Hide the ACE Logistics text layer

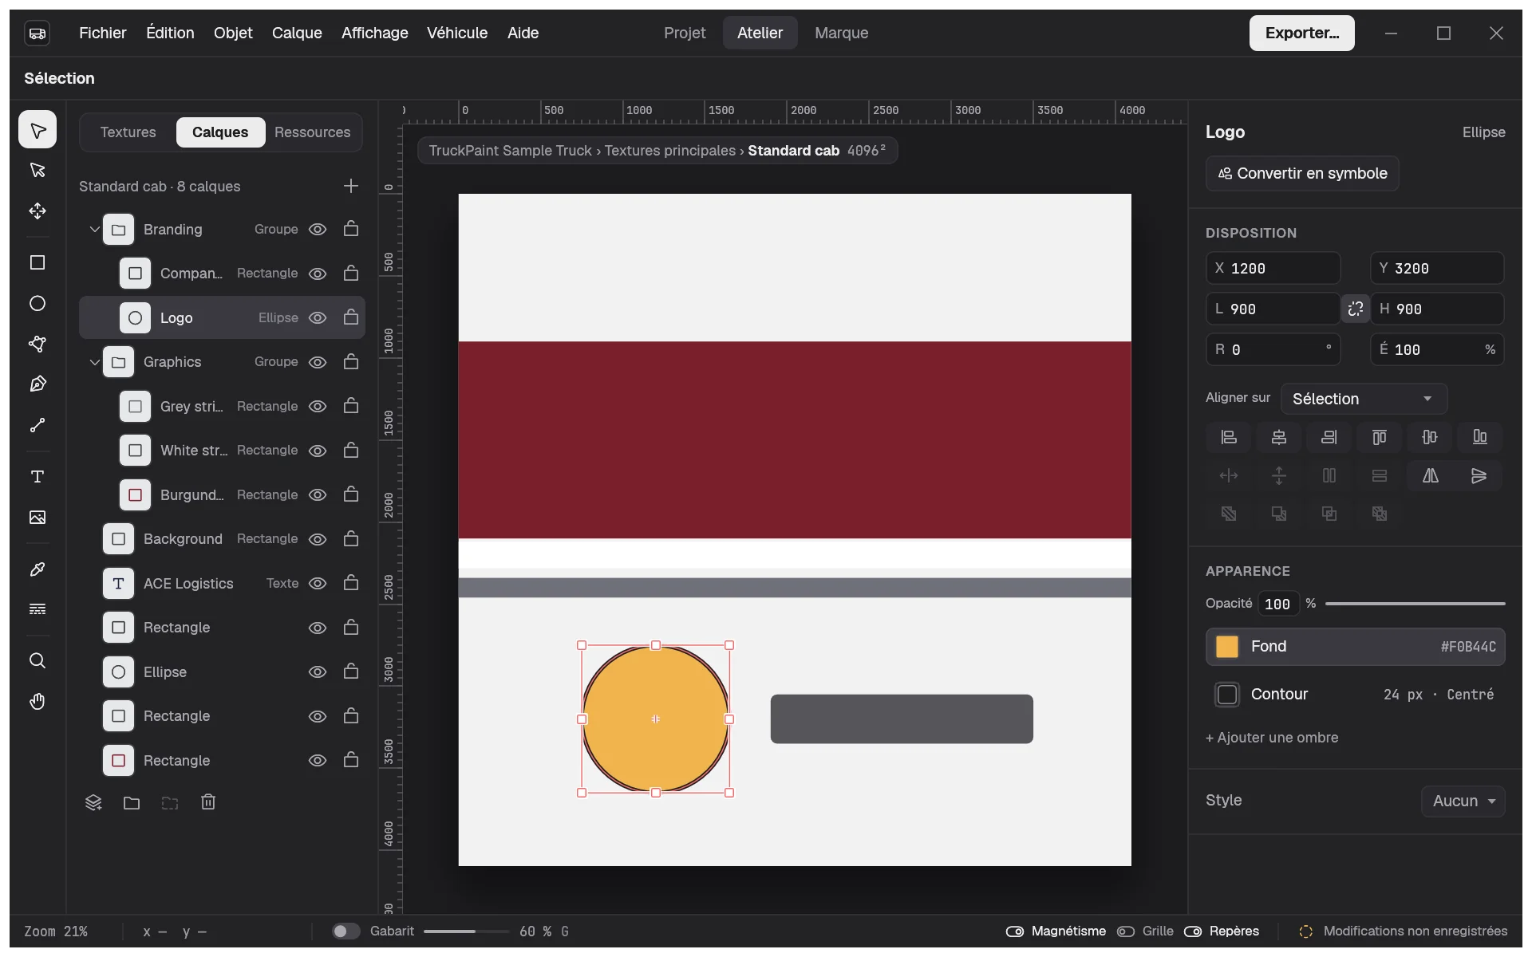click(x=318, y=583)
